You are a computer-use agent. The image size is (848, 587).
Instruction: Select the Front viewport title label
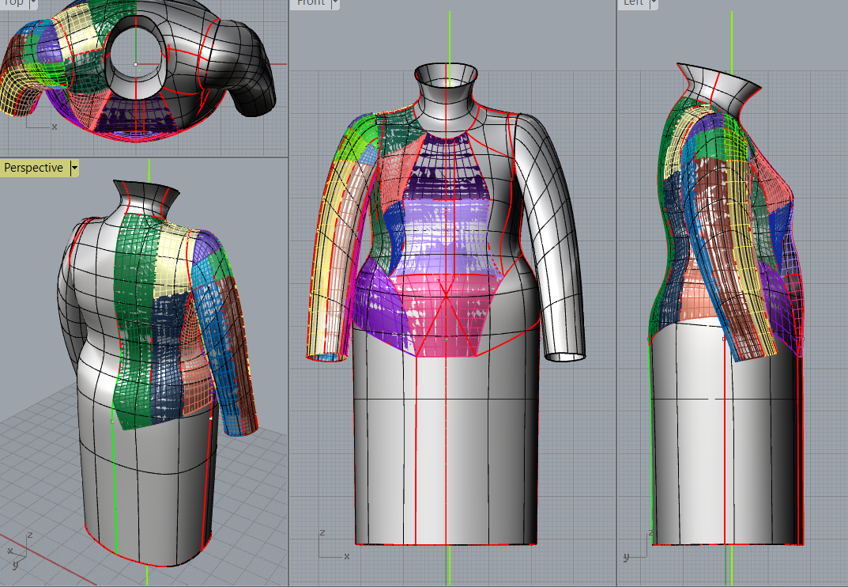(311, 3)
